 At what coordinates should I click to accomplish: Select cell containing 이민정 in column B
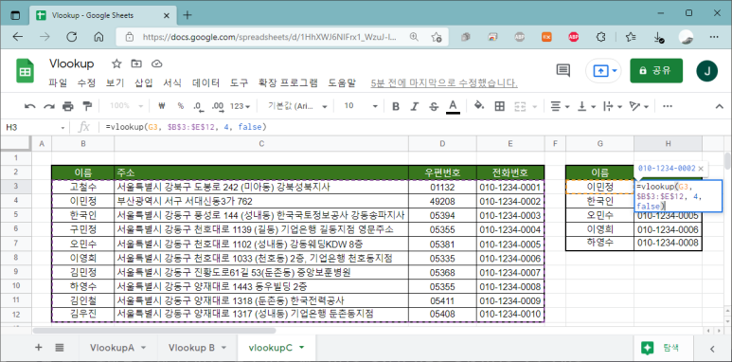pyautogui.click(x=83, y=201)
